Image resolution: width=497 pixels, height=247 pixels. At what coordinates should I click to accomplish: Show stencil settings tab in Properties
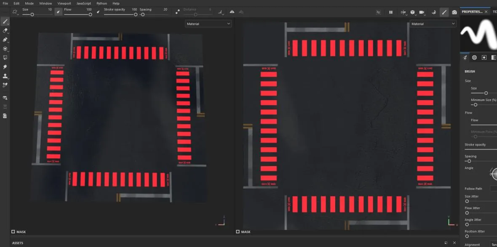pyautogui.click(x=484, y=57)
